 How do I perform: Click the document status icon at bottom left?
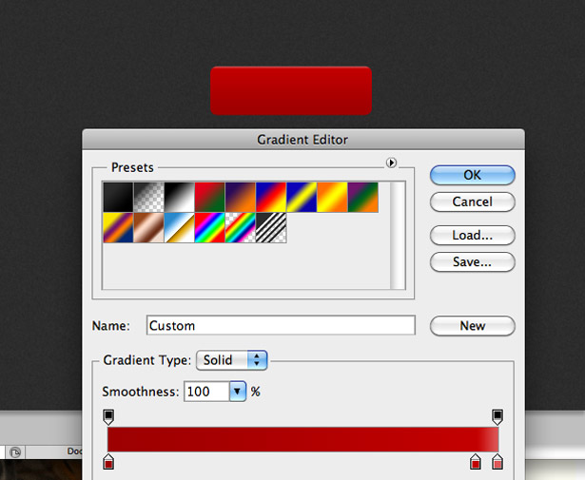coord(15,452)
